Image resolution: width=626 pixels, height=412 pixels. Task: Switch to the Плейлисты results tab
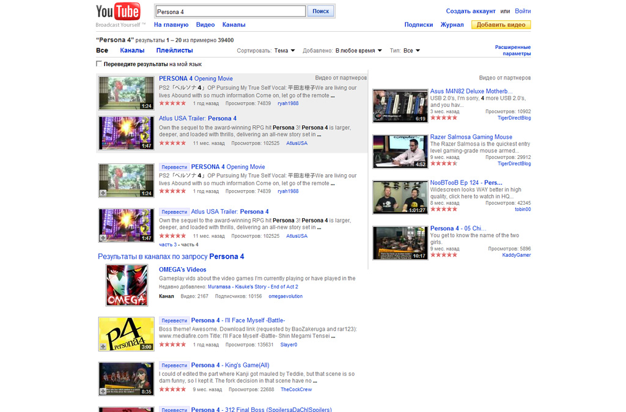(x=174, y=50)
